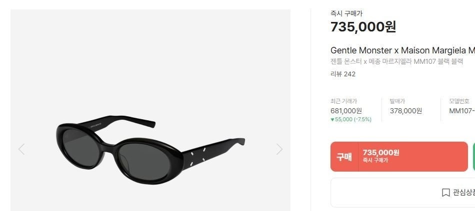
Task: Click the 관심상품 text label
Action: point(464,193)
